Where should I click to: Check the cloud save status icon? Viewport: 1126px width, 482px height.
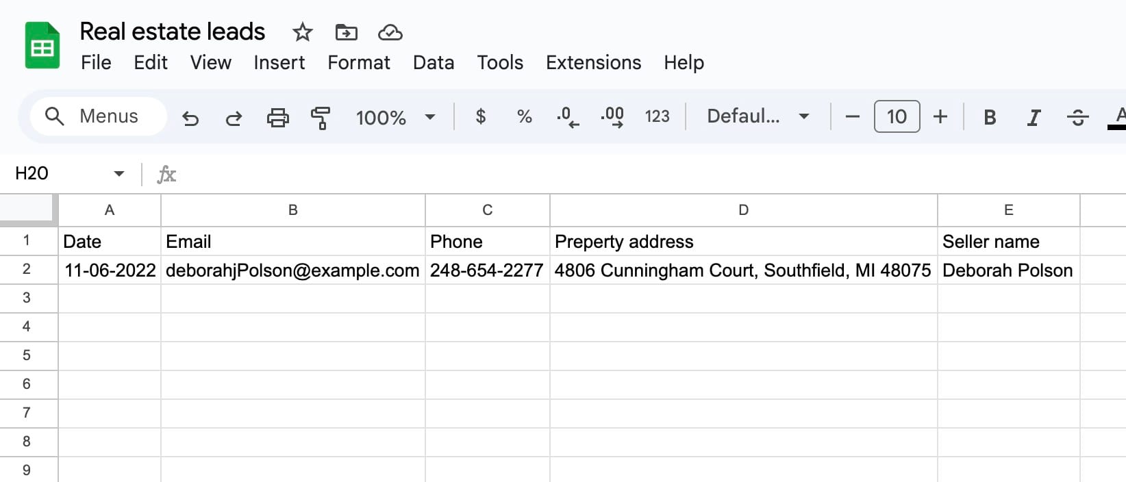pos(390,32)
